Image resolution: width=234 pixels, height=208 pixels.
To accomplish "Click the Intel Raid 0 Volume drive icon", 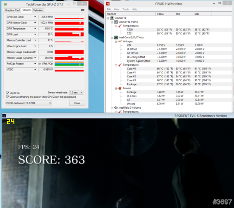I will (x=116, y=108).
